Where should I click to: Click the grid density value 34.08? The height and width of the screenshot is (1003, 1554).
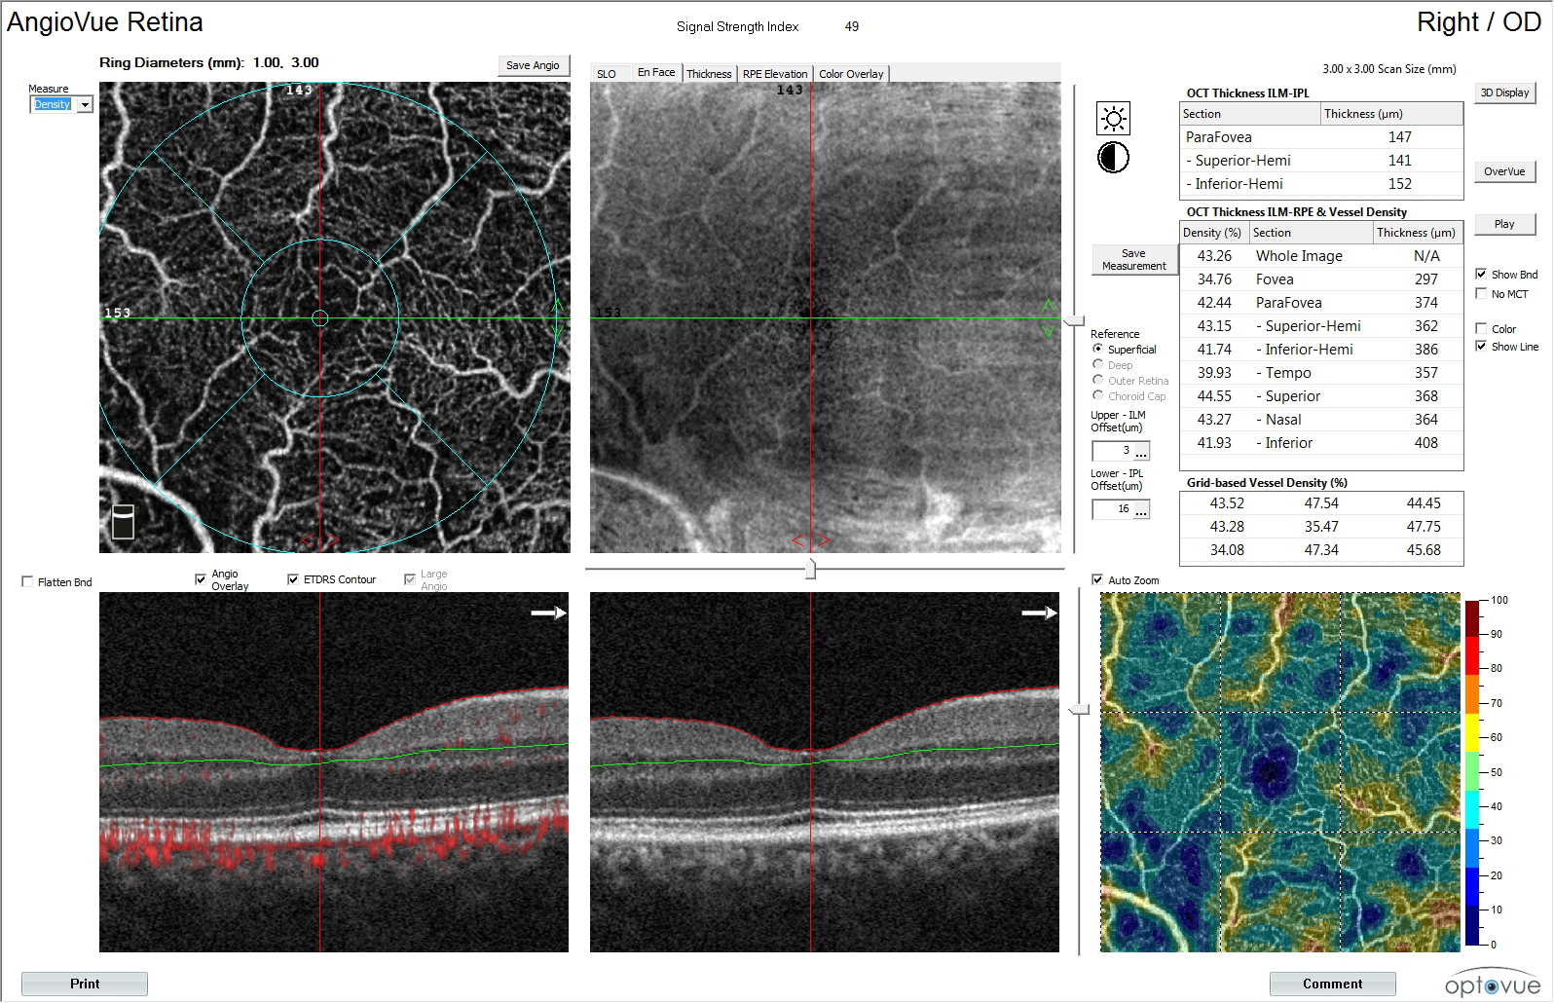pos(1227,550)
